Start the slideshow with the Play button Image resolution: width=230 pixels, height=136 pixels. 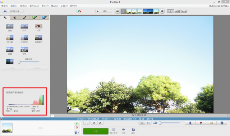pos(103,11)
